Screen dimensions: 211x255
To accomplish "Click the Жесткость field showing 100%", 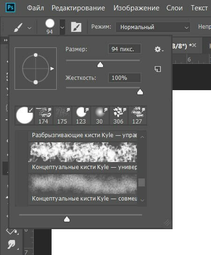I will [x=125, y=78].
